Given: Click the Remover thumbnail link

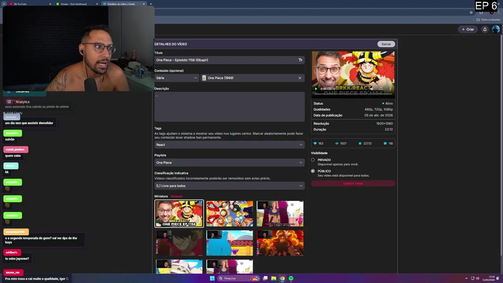Looking at the screenshot, I should [x=177, y=196].
